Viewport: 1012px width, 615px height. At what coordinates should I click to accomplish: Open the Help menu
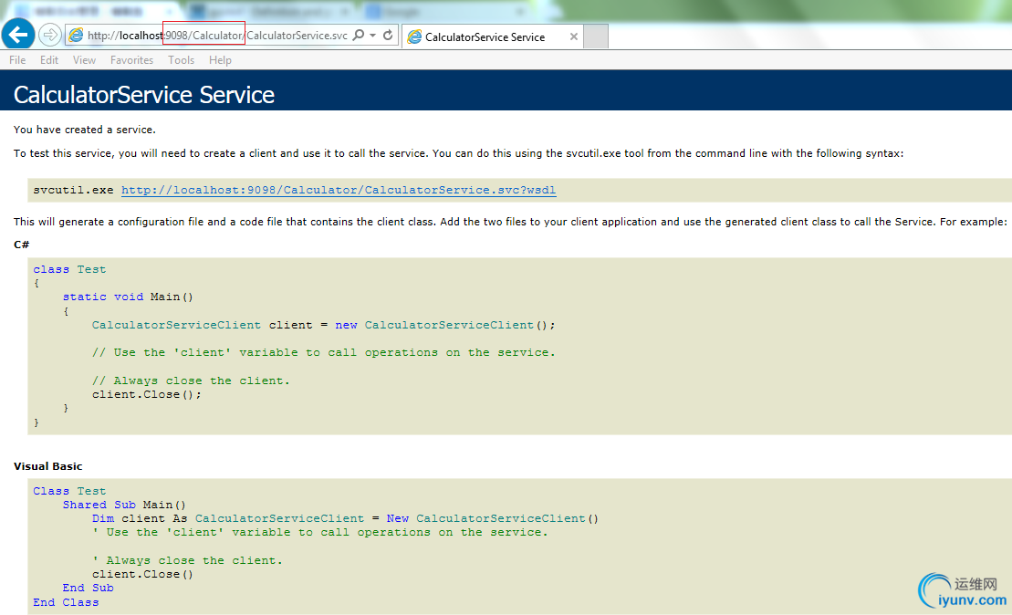coord(220,60)
